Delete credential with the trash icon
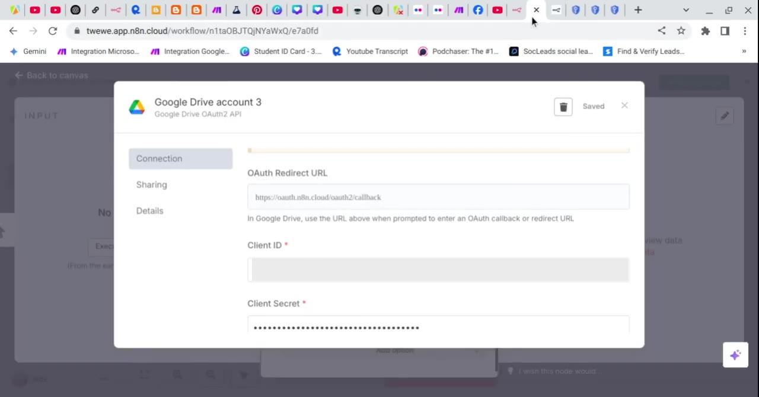The width and height of the screenshot is (759, 397). click(x=563, y=107)
